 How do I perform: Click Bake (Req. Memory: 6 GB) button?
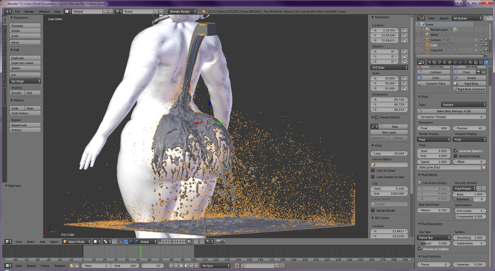452,111
